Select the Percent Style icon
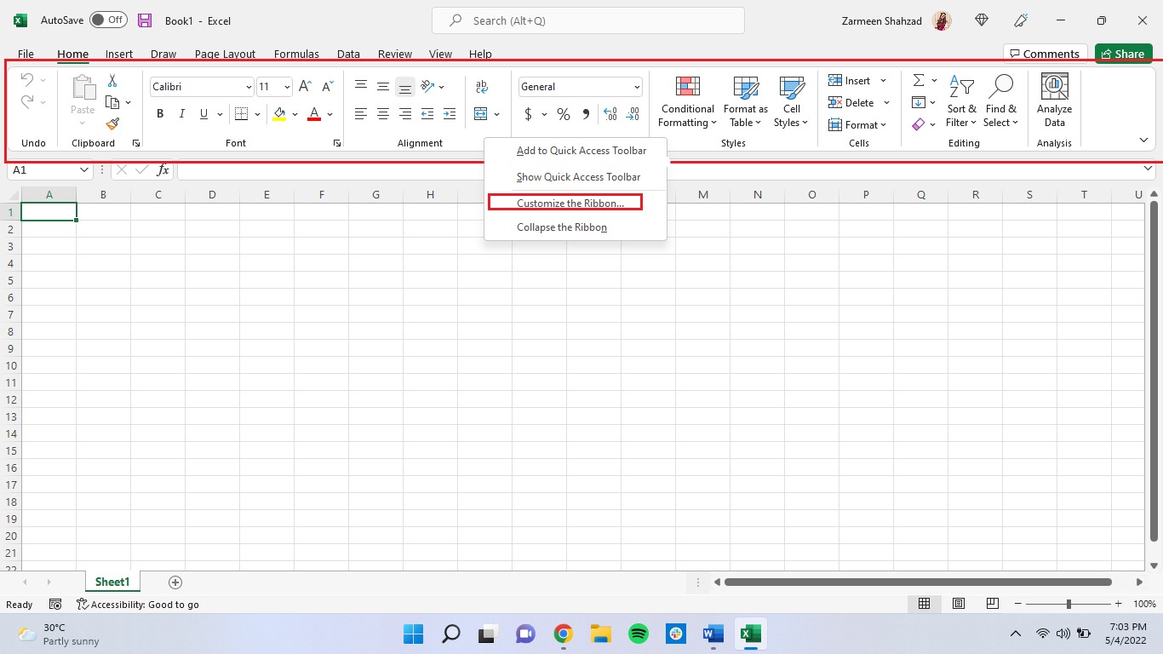Viewport: 1163px width, 654px height. tap(563, 113)
